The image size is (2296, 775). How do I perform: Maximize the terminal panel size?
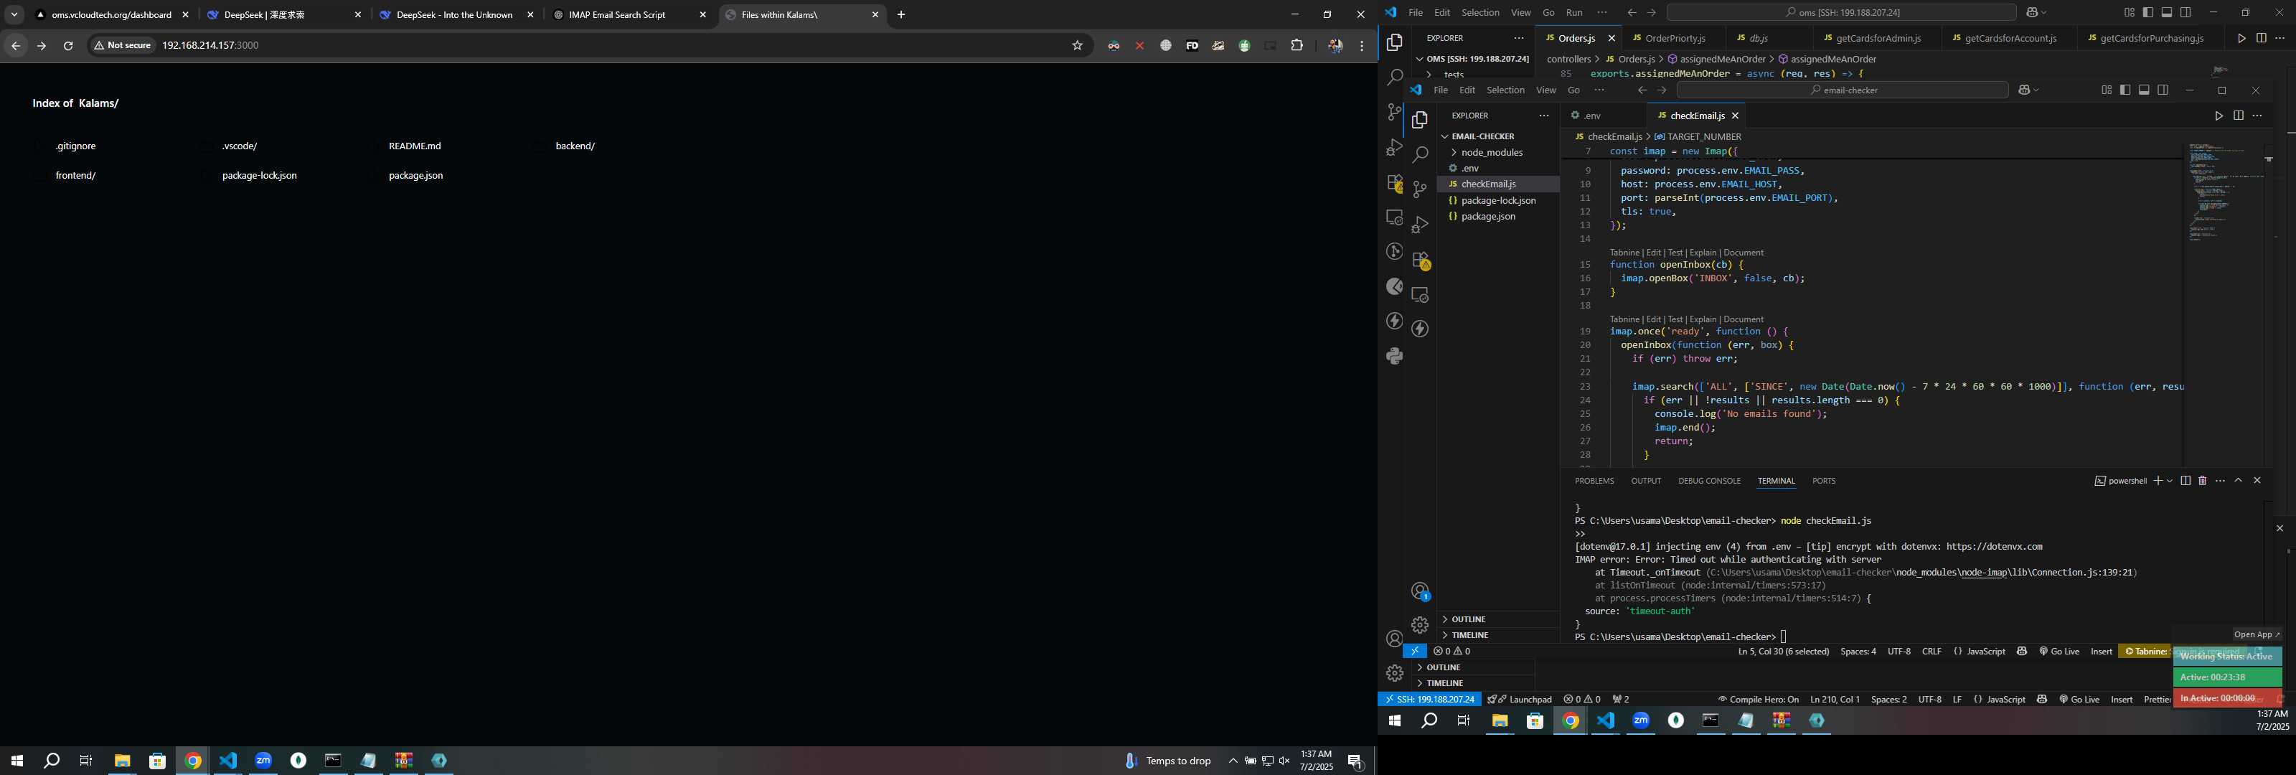(2238, 481)
